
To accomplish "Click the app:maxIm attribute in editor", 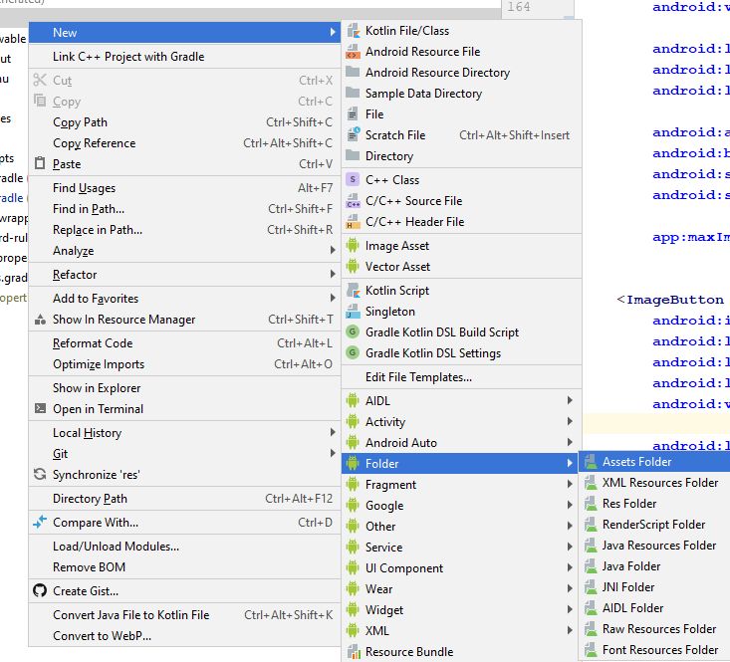I will click(691, 237).
